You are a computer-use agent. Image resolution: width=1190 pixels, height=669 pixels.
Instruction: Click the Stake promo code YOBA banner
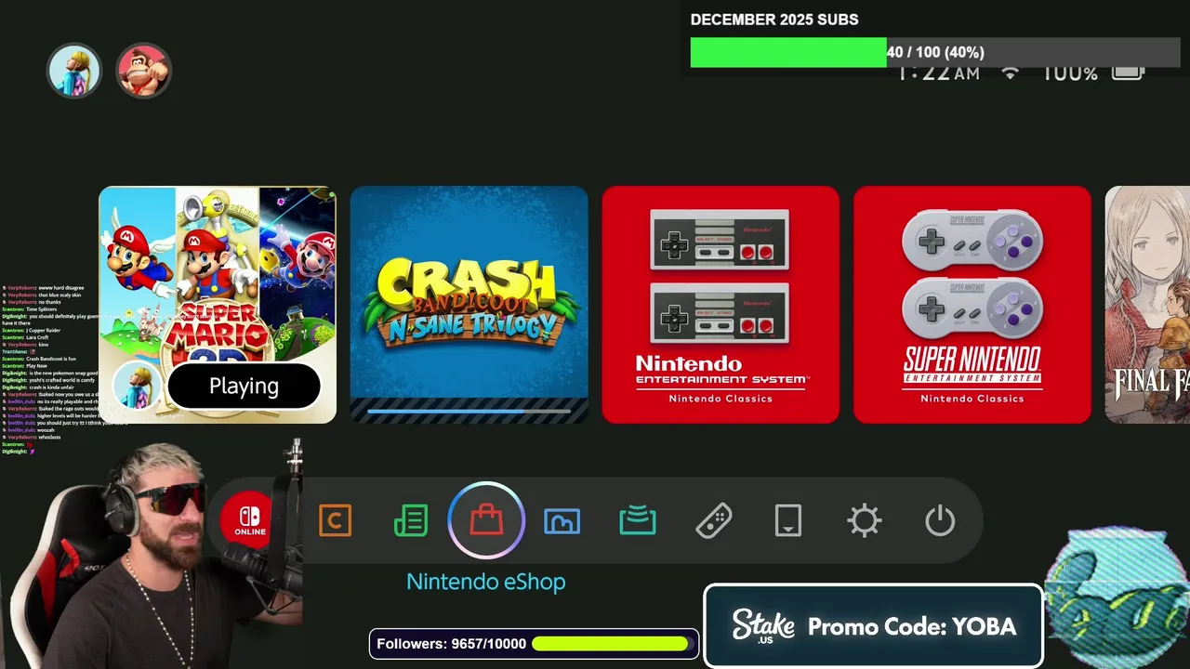(873, 626)
